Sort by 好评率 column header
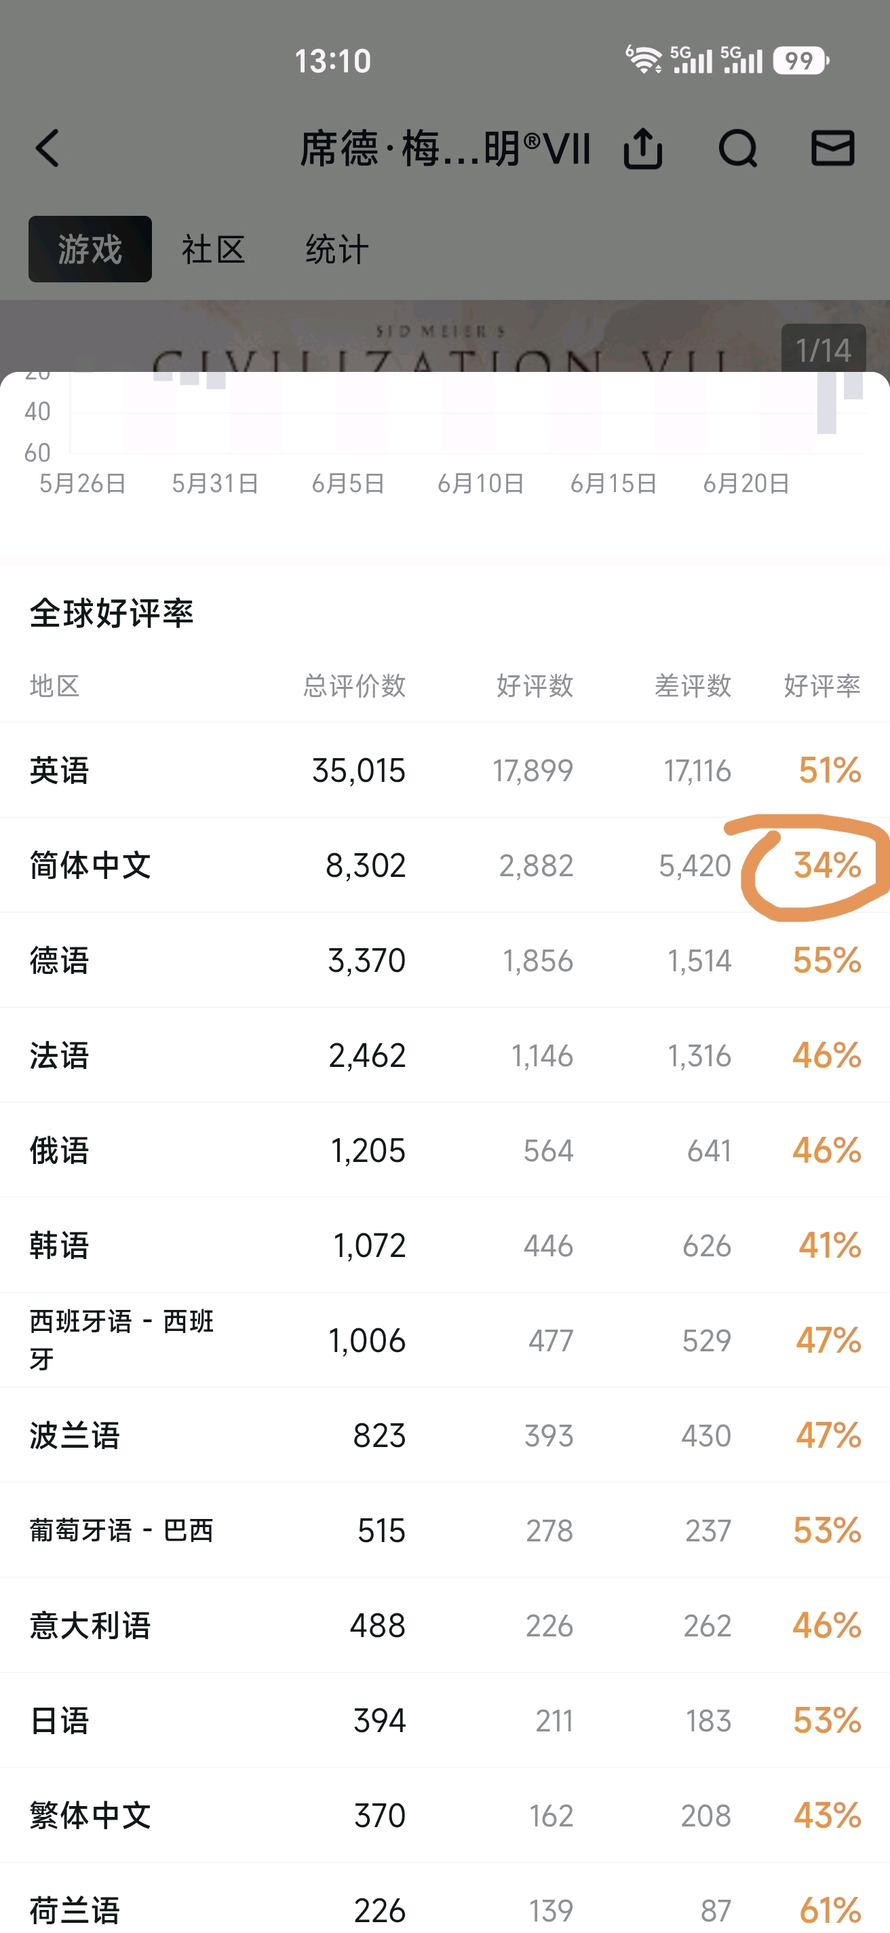The height and width of the screenshot is (1933, 890). (821, 685)
